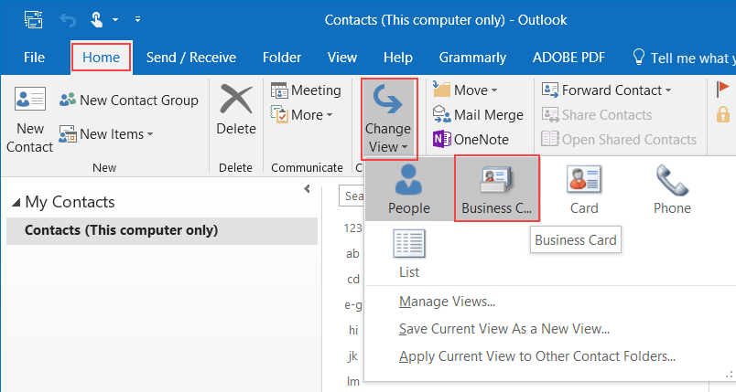Switch to the View tab
Viewport: 736px width, 392px height.
(x=342, y=58)
